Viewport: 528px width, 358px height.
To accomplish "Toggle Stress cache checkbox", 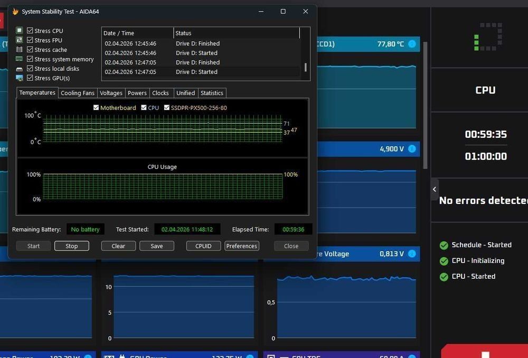I will tap(30, 50).
